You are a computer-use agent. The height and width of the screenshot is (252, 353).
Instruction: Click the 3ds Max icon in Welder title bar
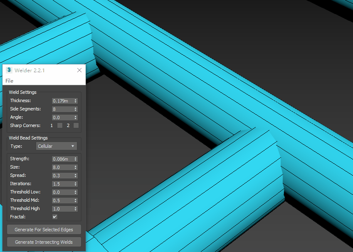tap(9, 70)
